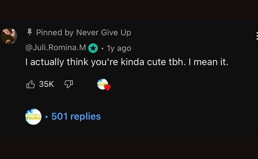The width and height of the screenshot is (258, 159).
Task: Open the commenter's round profile picture
Action: (x=9, y=36)
